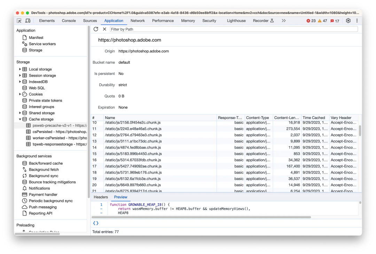
Task: Select the inspect element picker icon
Action: 19,21
